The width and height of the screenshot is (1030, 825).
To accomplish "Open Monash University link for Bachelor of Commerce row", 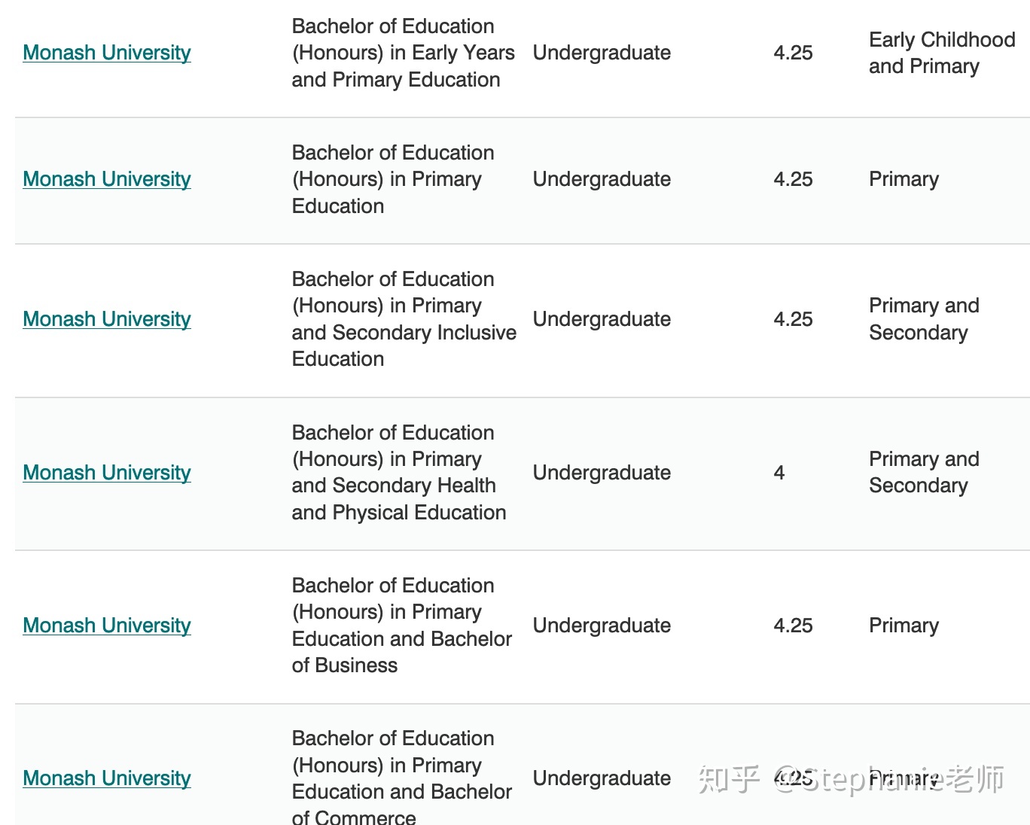I will coord(107,778).
